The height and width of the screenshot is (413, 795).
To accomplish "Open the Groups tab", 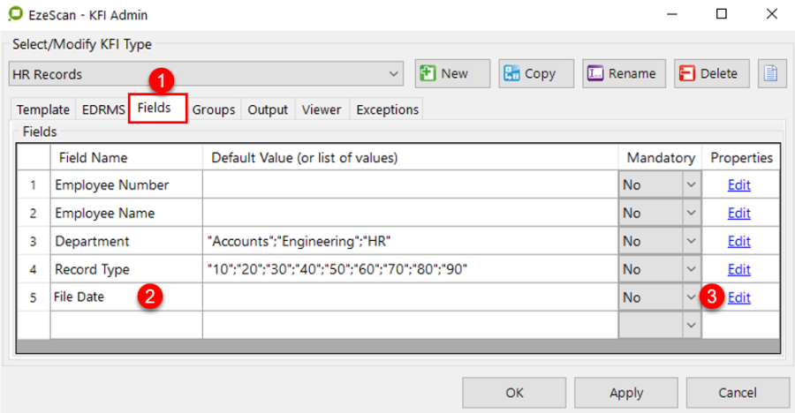I will pyautogui.click(x=214, y=109).
